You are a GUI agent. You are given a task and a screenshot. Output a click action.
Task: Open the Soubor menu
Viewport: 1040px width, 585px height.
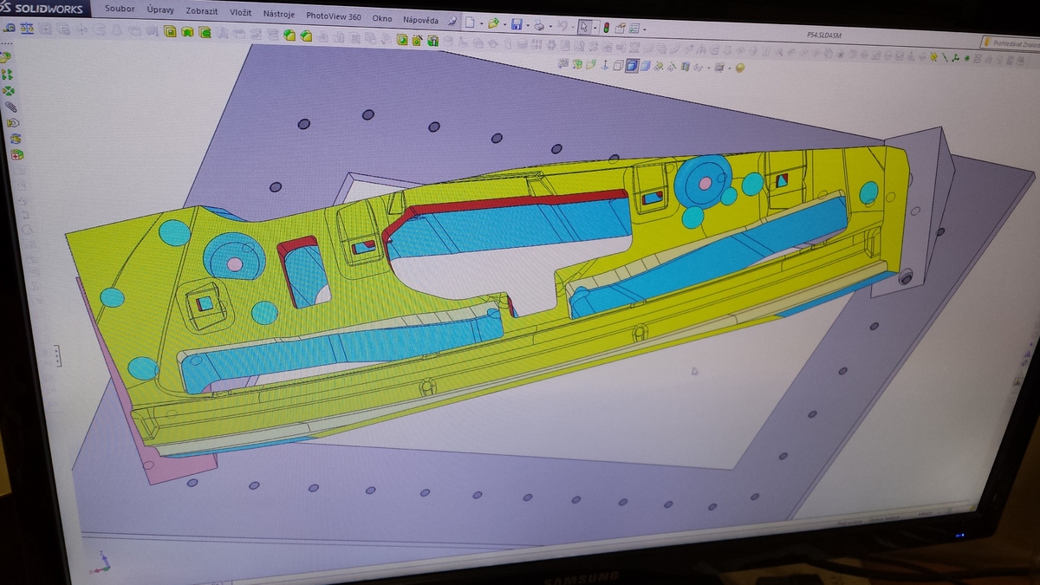click(119, 10)
